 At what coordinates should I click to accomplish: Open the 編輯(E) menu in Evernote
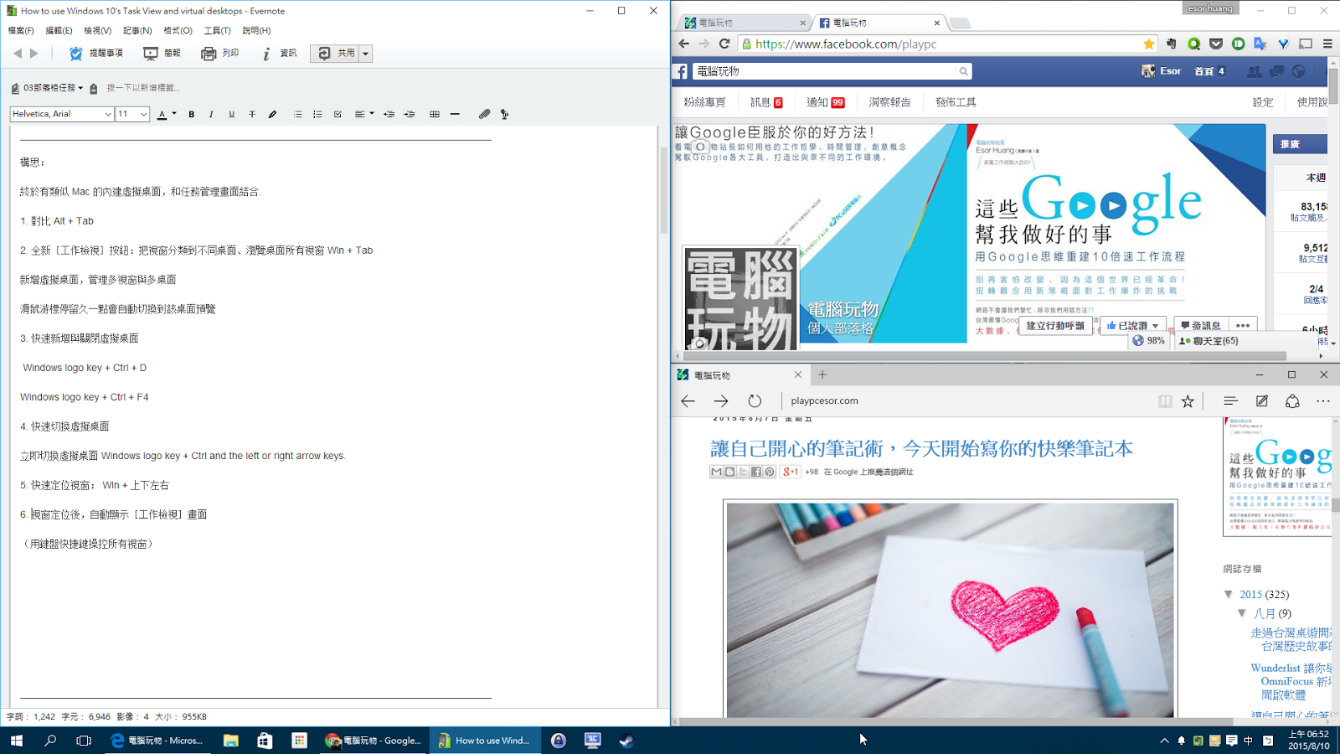coord(59,30)
